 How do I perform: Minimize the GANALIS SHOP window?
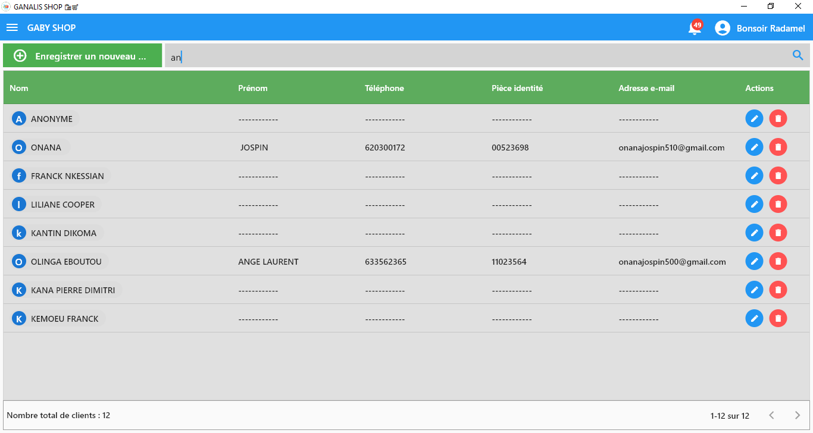pyautogui.click(x=744, y=7)
